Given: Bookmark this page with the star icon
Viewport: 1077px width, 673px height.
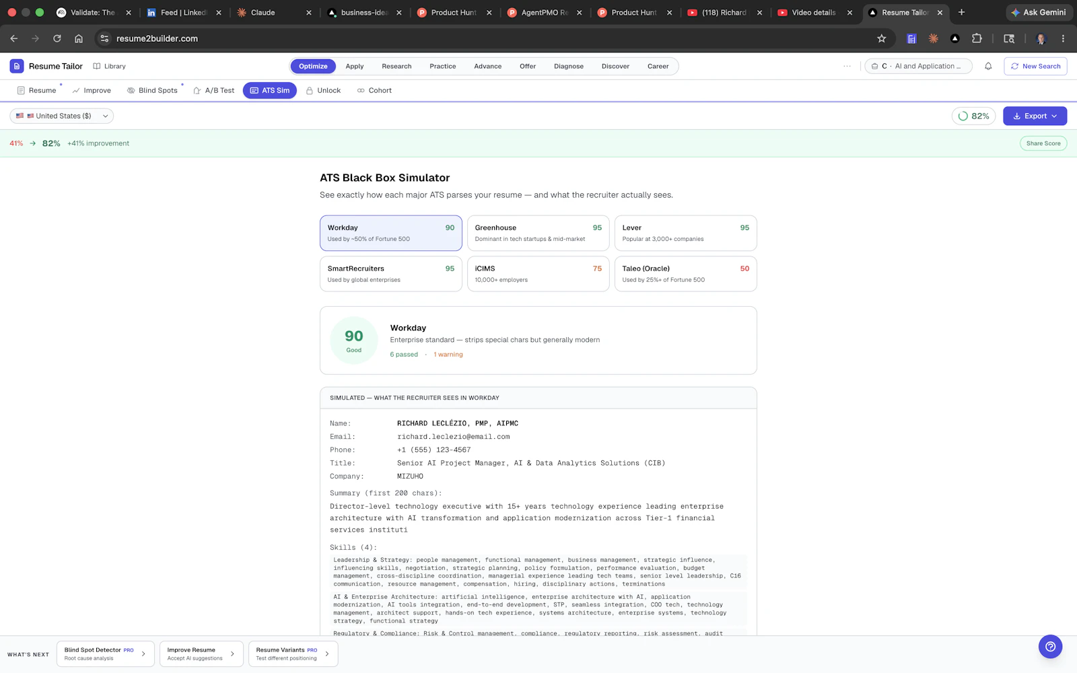Looking at the screenshot, I should [x=882, y=38].
